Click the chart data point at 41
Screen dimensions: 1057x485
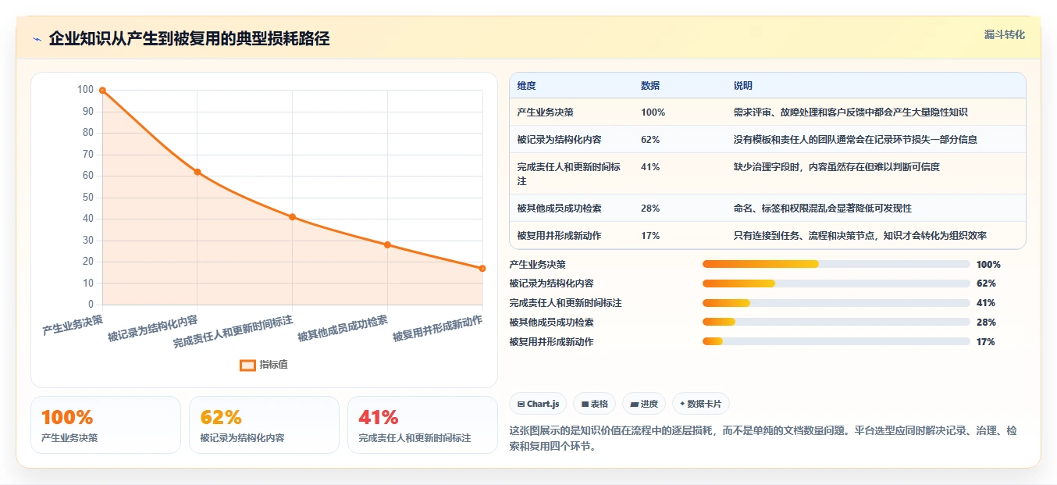coord(293,217)
